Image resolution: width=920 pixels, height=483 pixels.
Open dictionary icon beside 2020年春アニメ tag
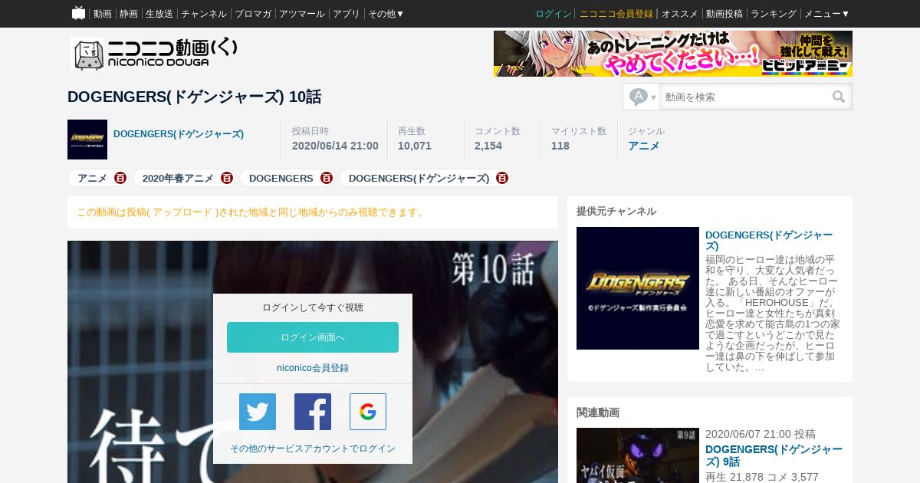(227, 178)
